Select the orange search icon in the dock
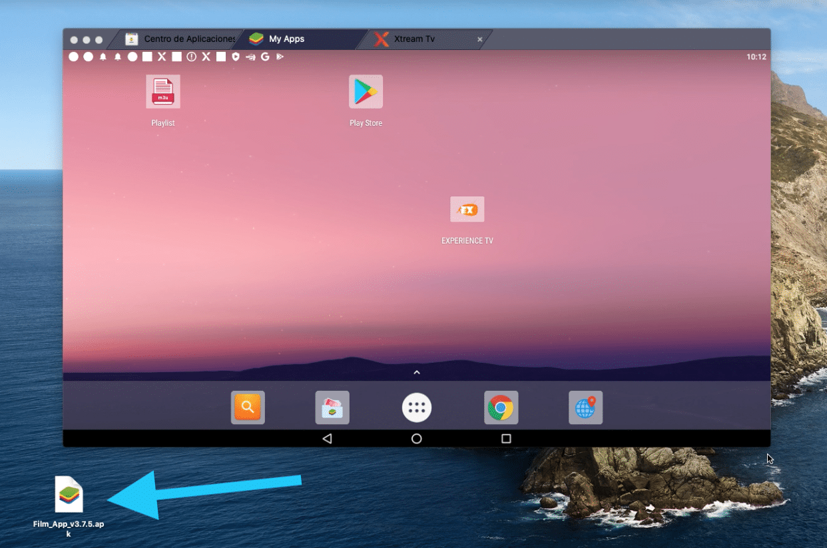 [248, 407]
